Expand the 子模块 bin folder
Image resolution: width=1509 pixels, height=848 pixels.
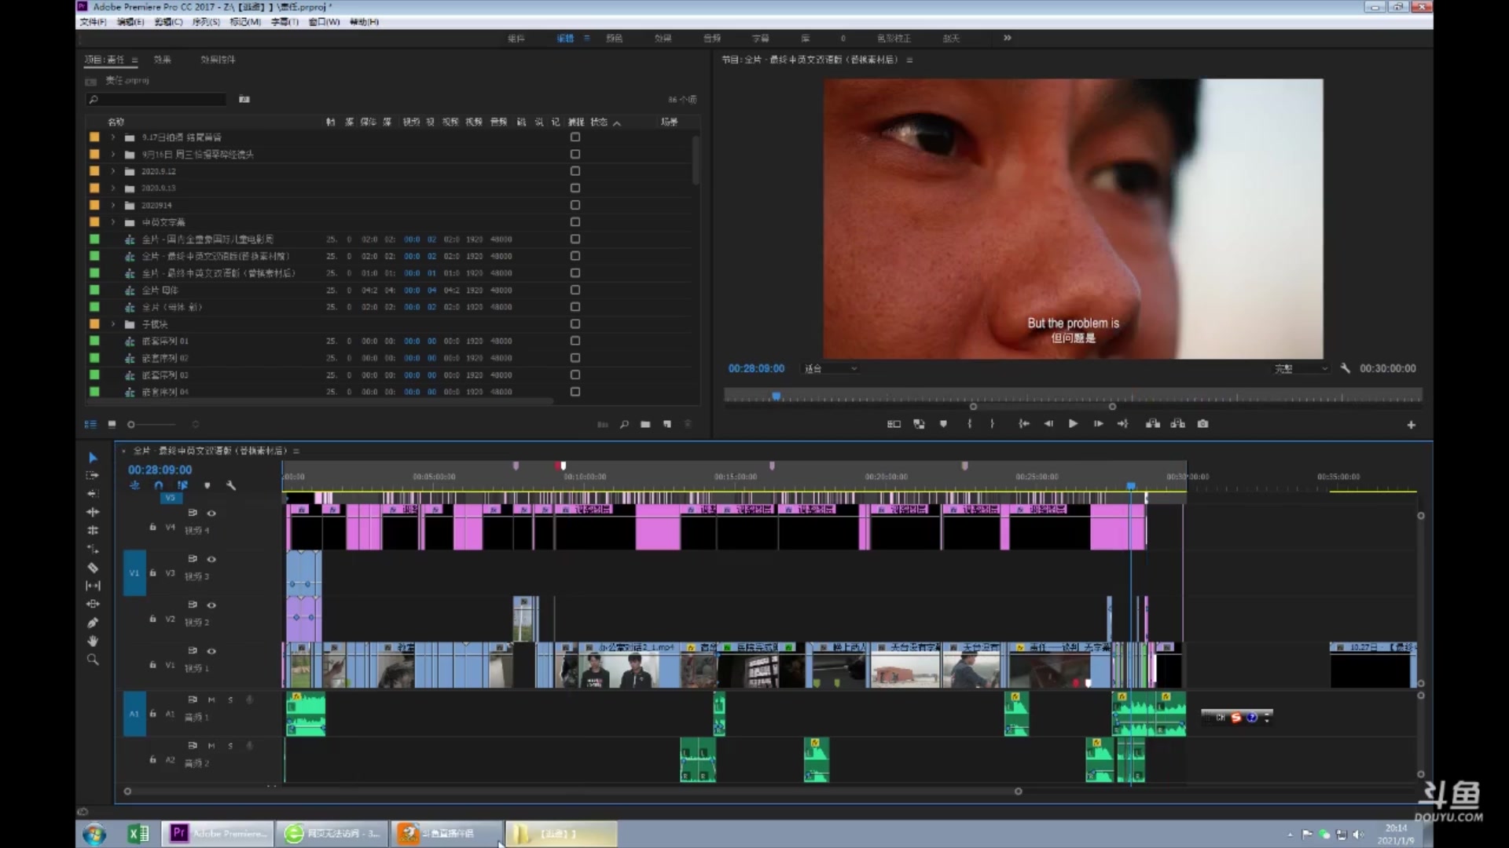pos(113,324)
